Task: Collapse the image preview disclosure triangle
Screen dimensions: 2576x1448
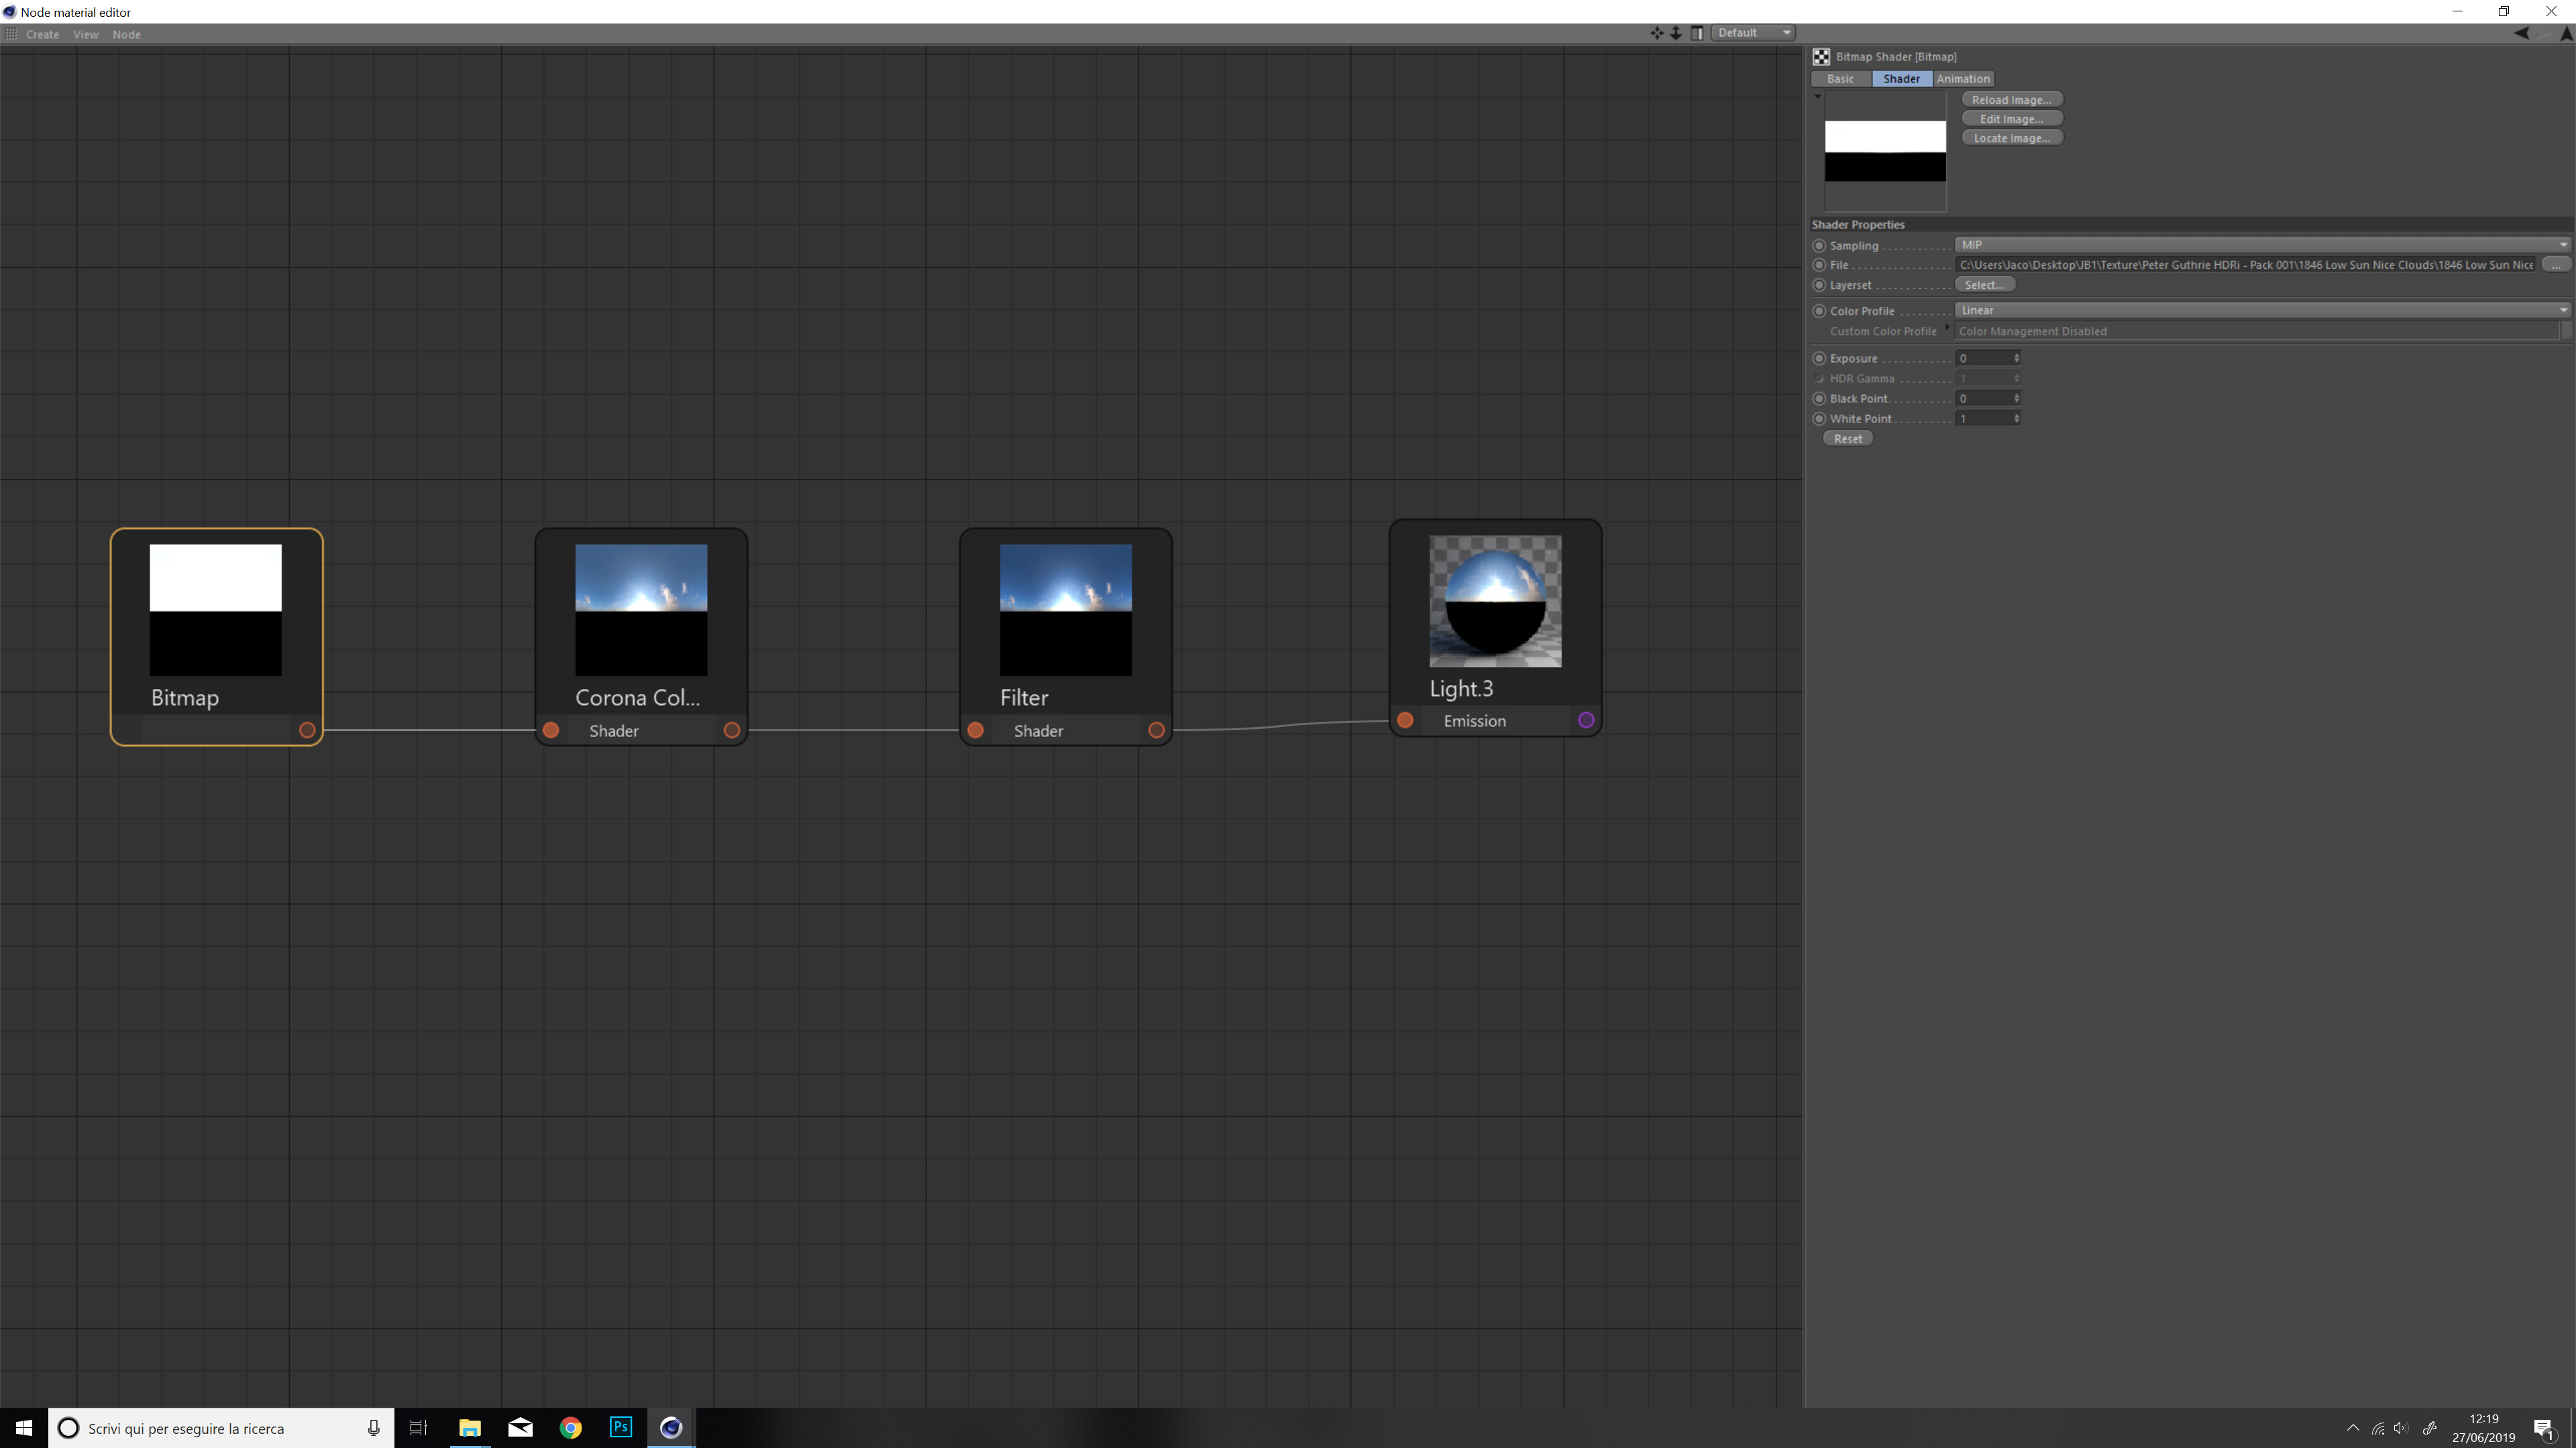Action: pos(1817,97)
